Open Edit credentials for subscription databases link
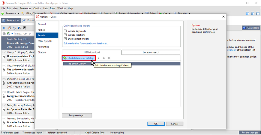 [86, 43]
